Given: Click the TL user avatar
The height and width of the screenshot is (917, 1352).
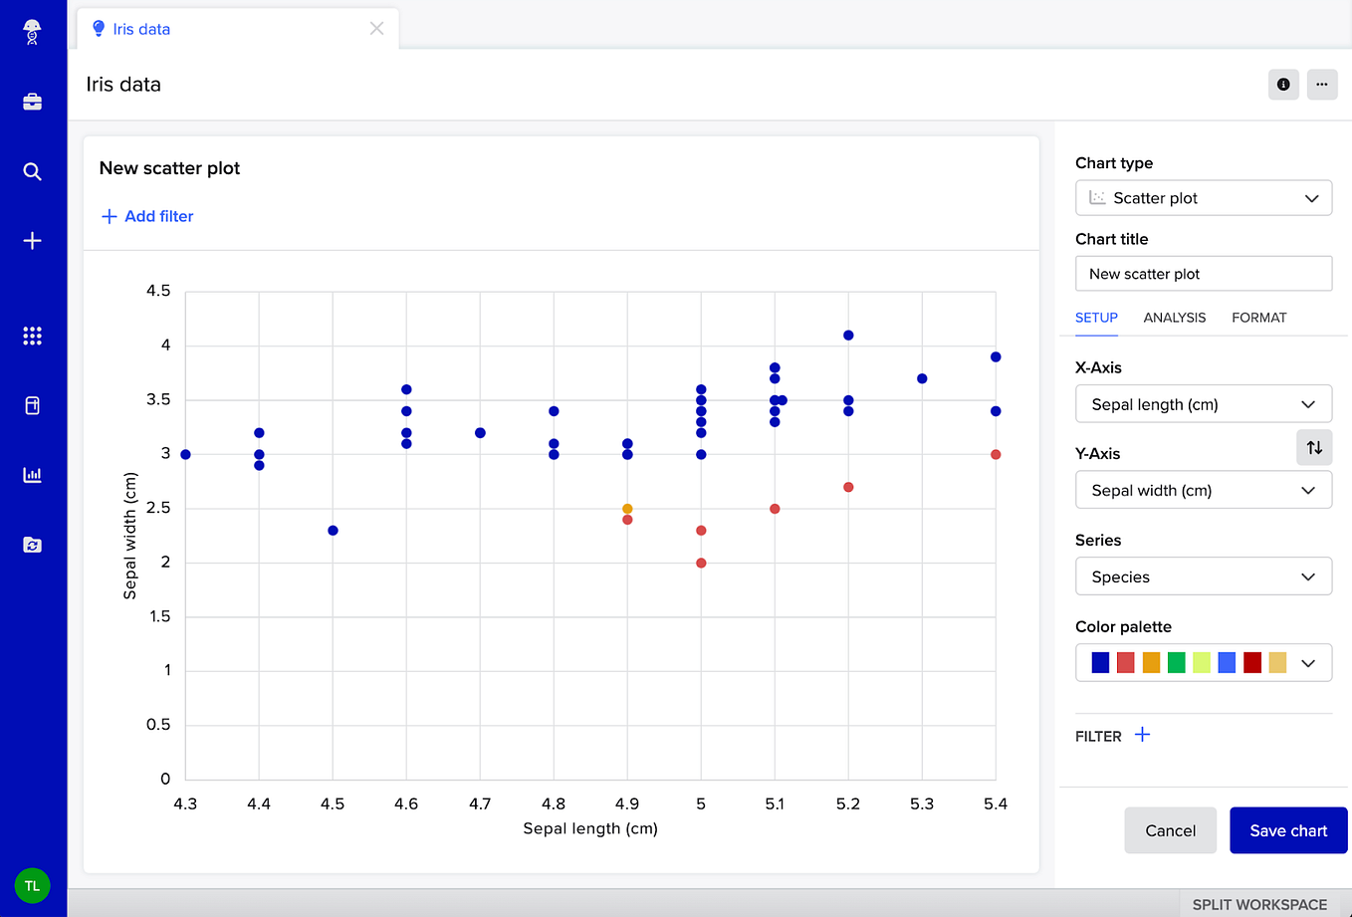Looking at the screenshot, I should [32, 885].
